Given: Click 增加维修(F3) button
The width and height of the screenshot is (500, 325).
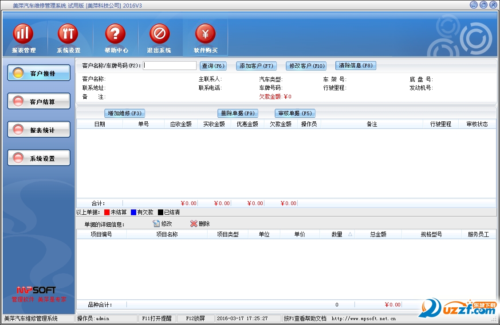Looking at the screenshot, I should [125, 113].
